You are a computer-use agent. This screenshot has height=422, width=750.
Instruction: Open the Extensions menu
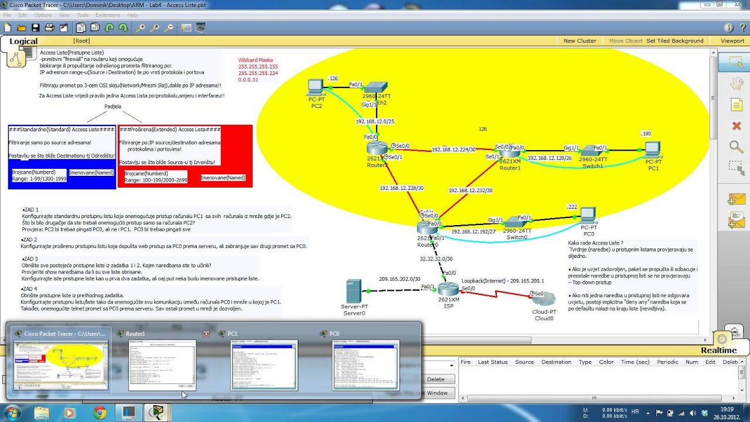108,15
